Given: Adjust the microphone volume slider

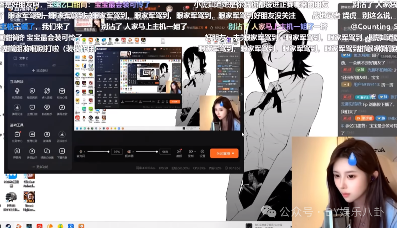Looking at the screenshot, I should coord(98,152).
